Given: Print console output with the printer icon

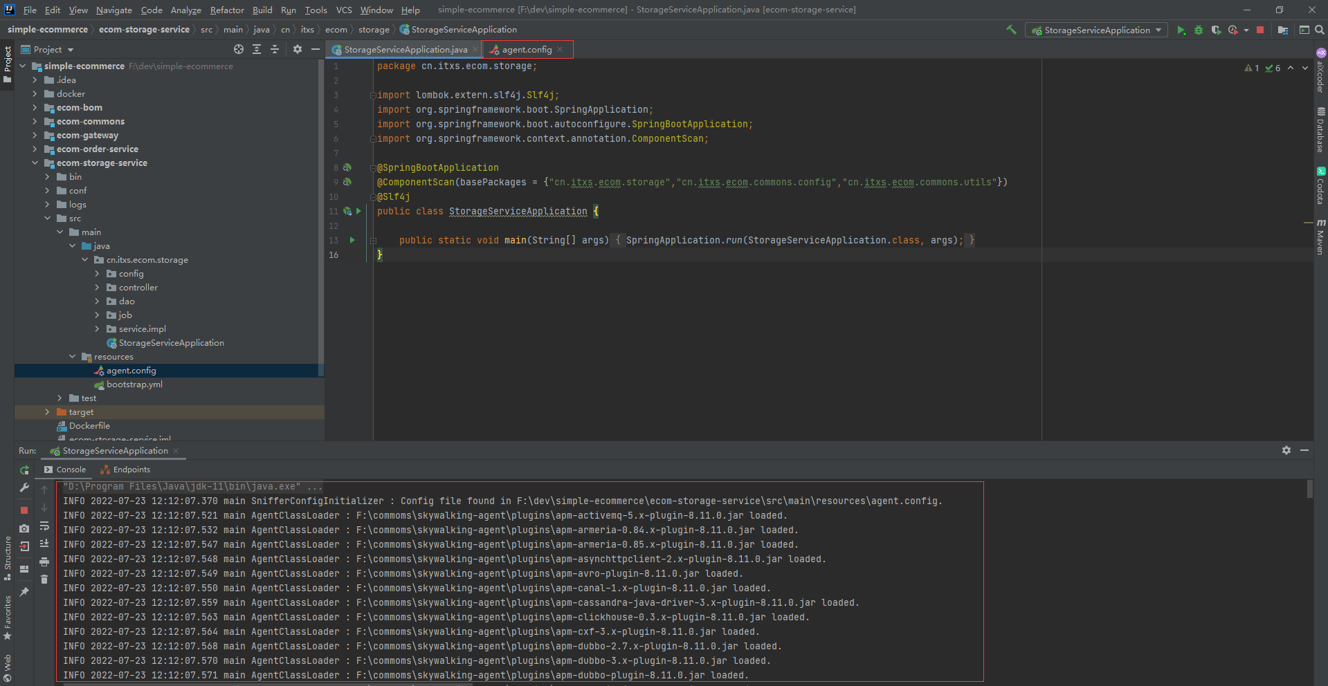Looking at the screenshot, I should click(44, 562).
